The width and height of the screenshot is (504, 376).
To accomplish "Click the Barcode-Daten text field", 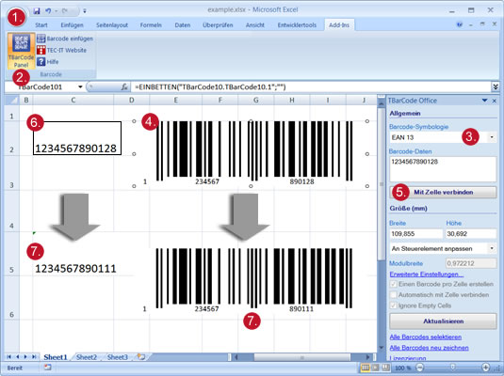I will click(x=443, y=169).
